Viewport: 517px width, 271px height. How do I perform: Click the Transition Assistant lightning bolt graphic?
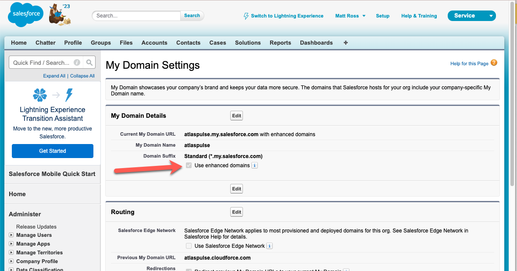coord(69,95)
